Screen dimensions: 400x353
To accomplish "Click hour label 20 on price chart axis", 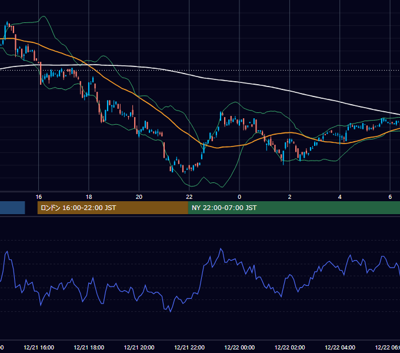I will [139, 197].
